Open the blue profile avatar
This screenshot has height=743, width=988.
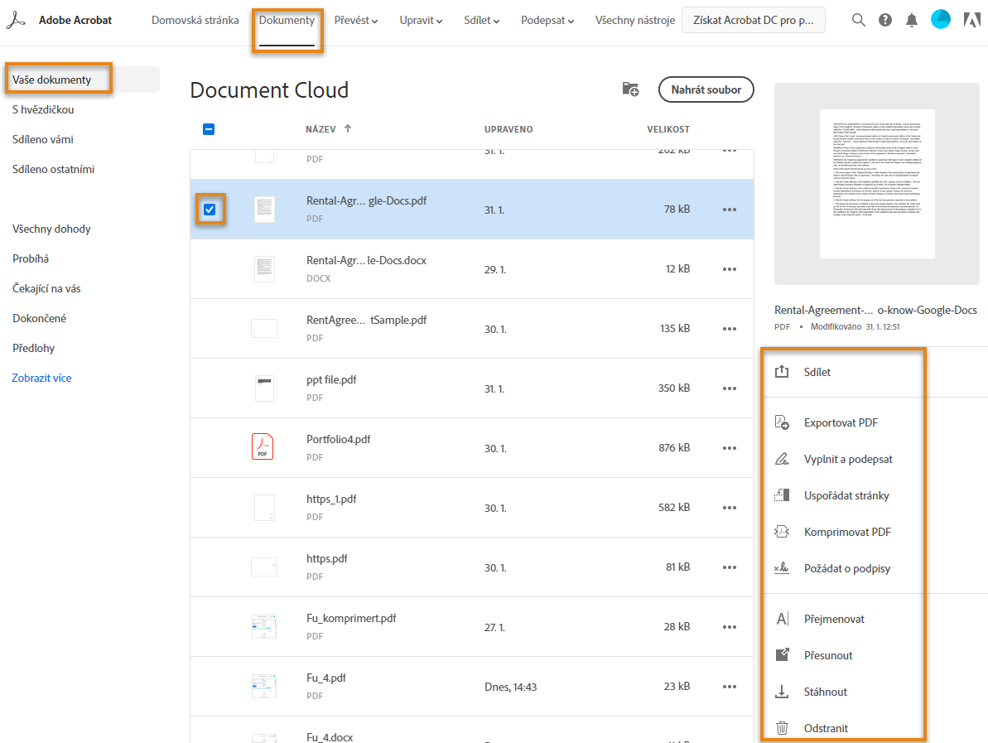point(941,20)
